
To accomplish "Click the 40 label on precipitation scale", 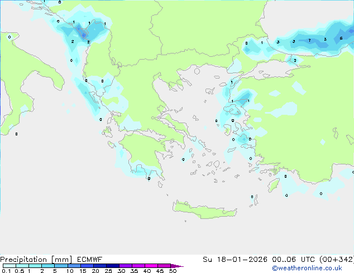I will [147, 271].
